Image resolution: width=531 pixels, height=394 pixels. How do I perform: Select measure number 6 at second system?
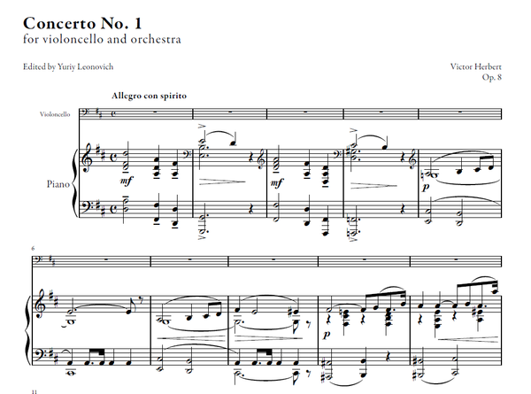point(33,248)
